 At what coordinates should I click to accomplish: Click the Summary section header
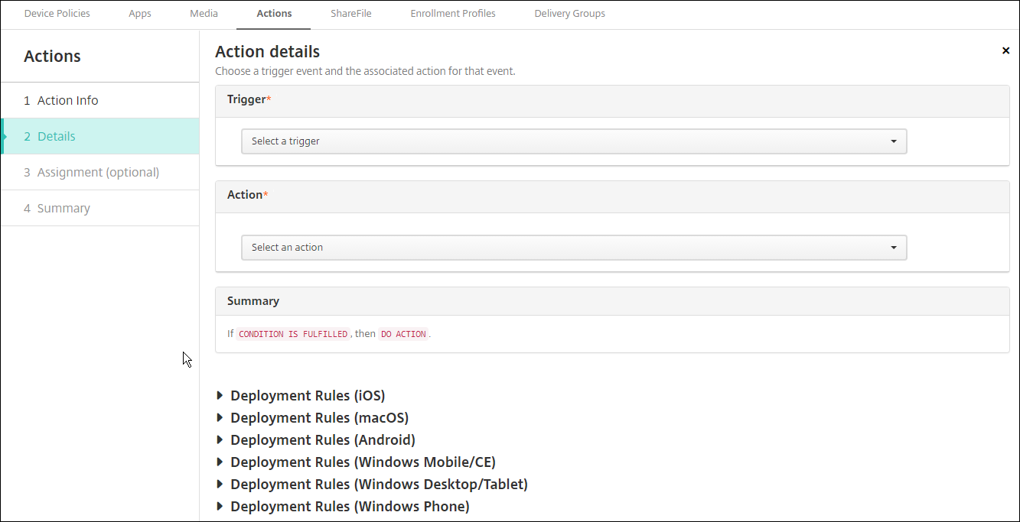[x=612, y=301]
